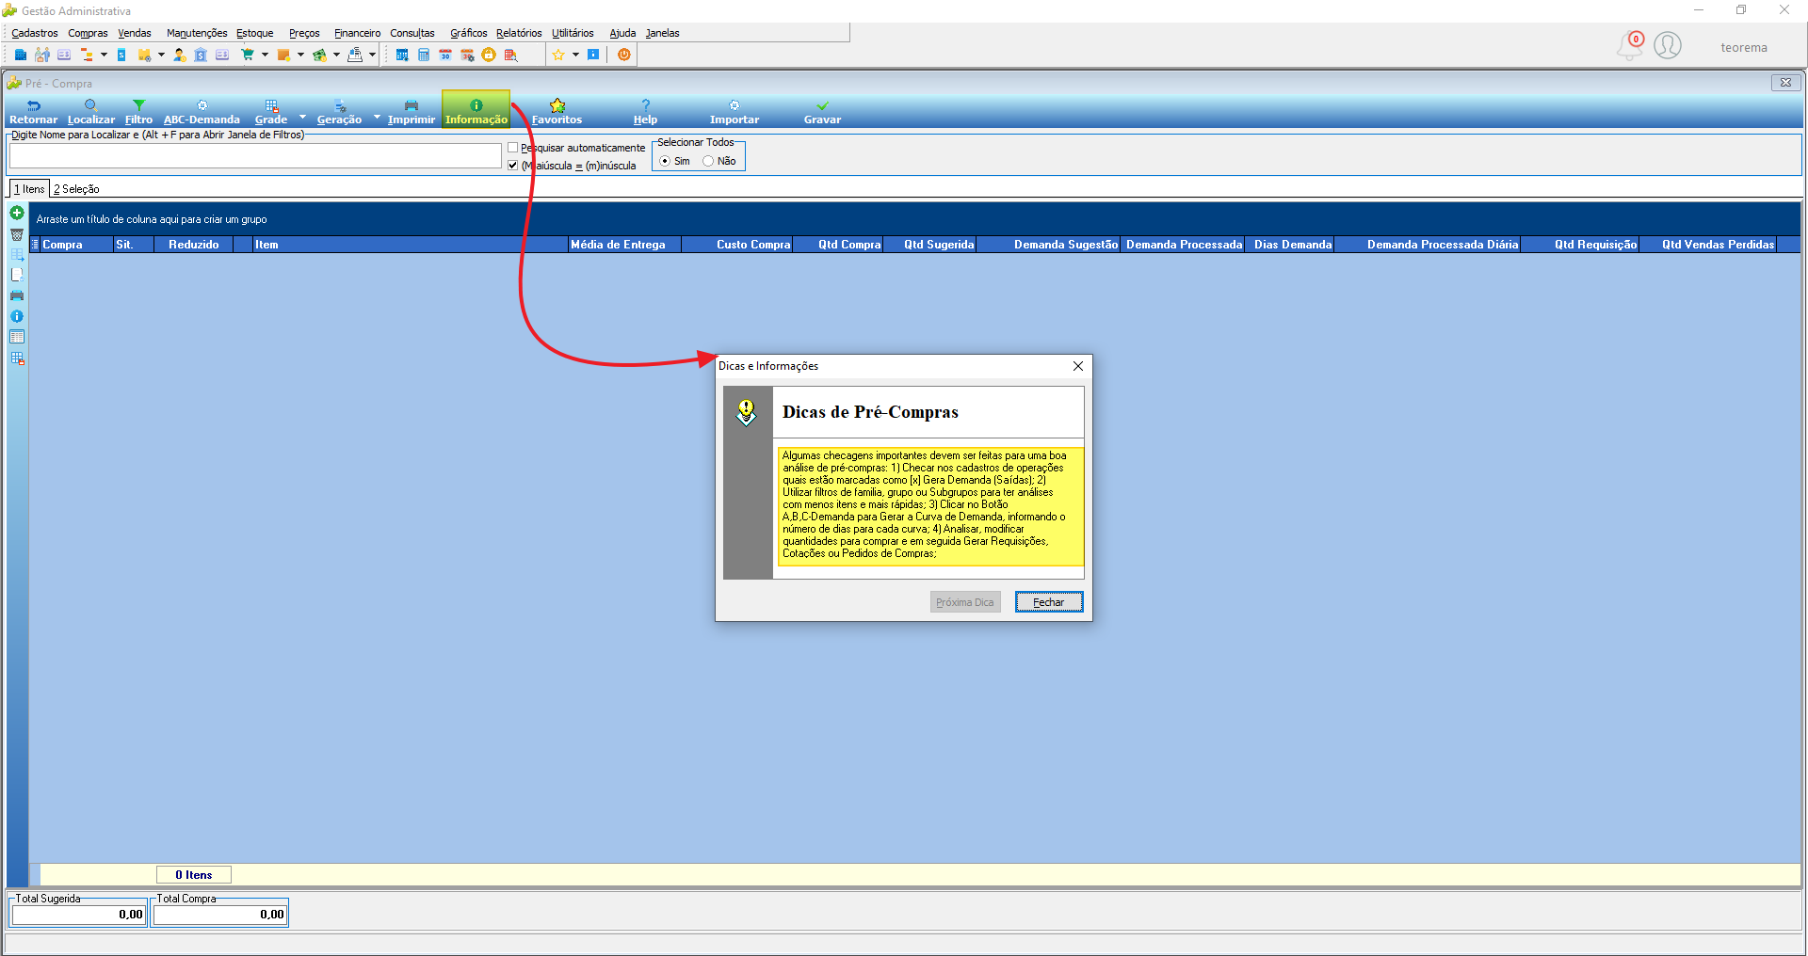This screenshot has height=956, width=1808.
Task: Select the Sim radio button
Action: (666, 162)
